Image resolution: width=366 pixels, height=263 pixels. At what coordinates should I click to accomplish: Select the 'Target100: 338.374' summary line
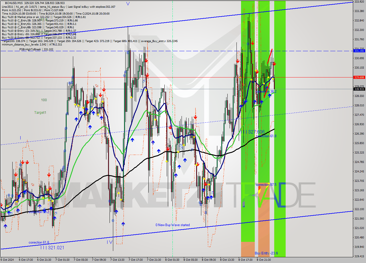89,41
